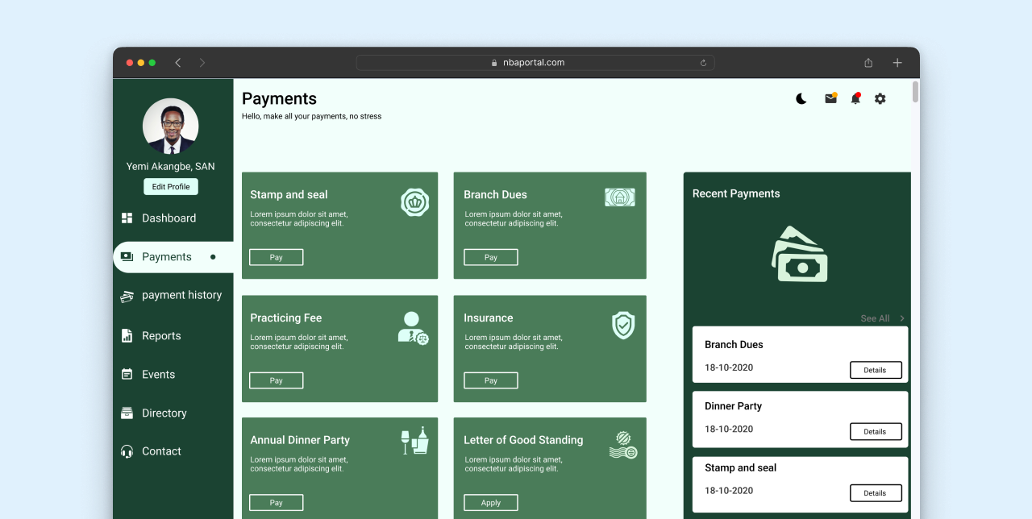The image size is (1032, 519).
Task: Click the Stamp and seal badge icon
Action: coord(414,201)
